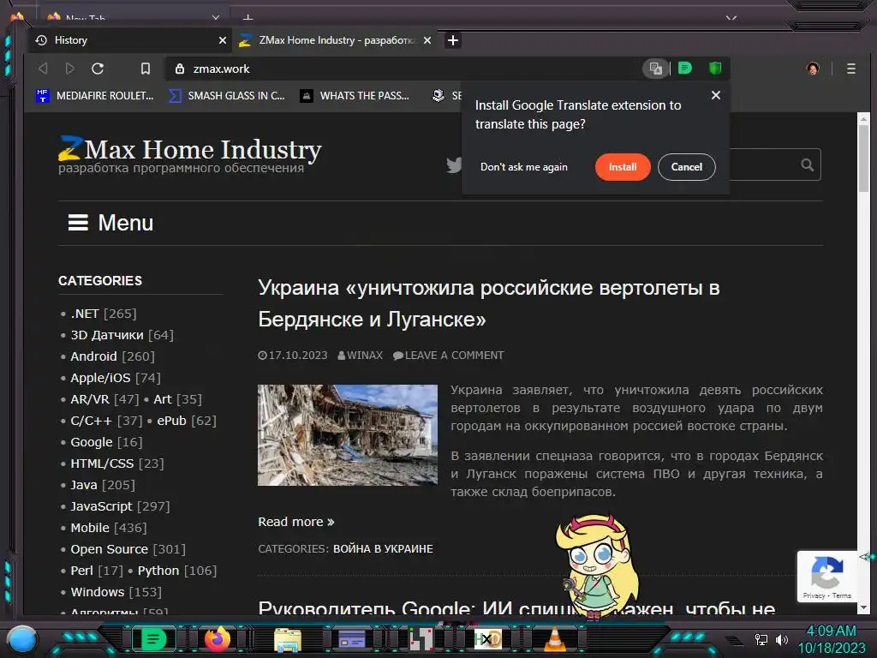This screenshot has height=658, width=877.
Task: Open the Mobile category
Action: 89,528
